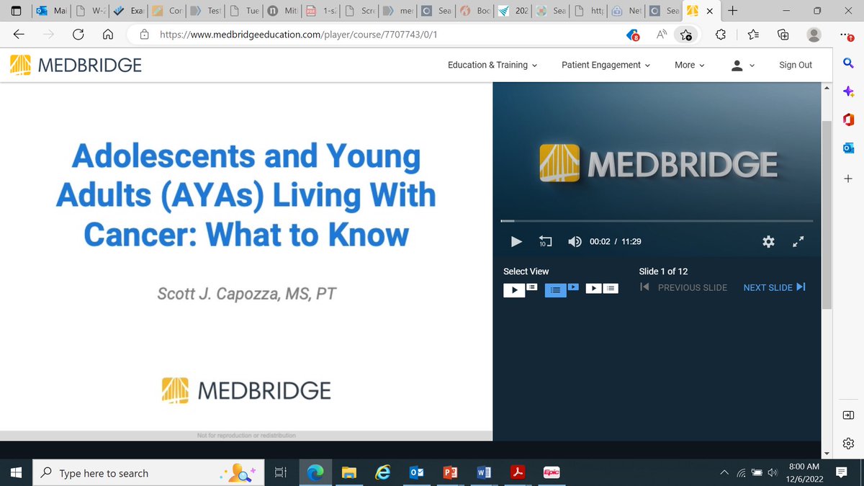Expand video to fullscreen

798,242
